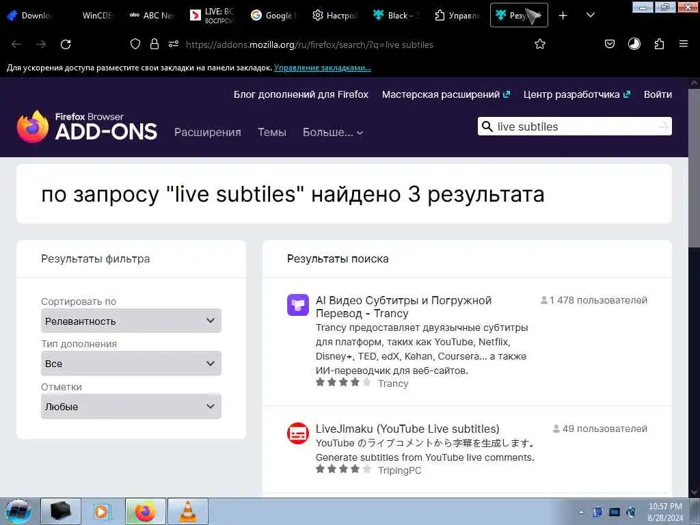Click the page vertical scrollbar thumb
The width and height of the screenshot is (700, 525).
(x=694, y=167)
